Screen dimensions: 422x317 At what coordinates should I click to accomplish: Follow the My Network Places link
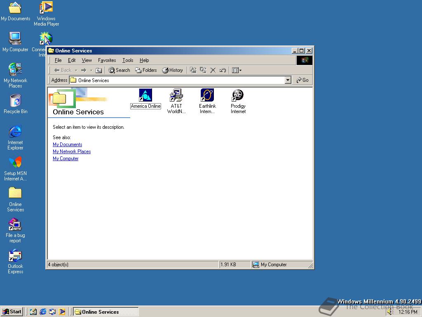click(72, 151)
